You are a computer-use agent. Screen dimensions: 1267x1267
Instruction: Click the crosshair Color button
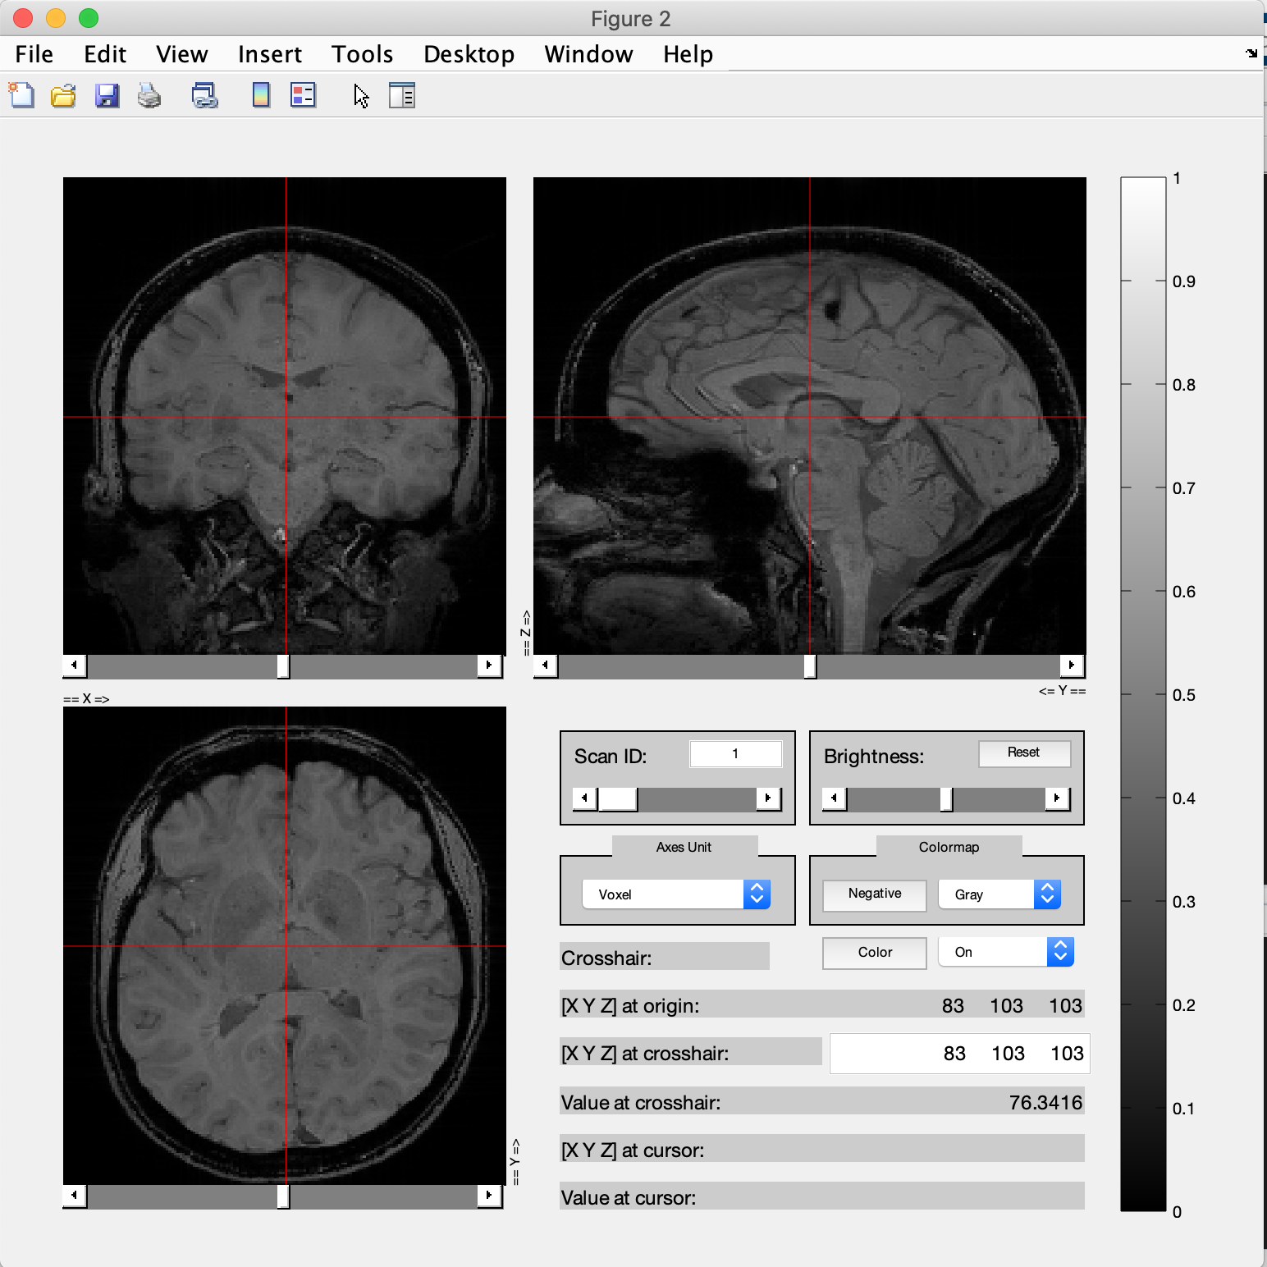[875, 952]
